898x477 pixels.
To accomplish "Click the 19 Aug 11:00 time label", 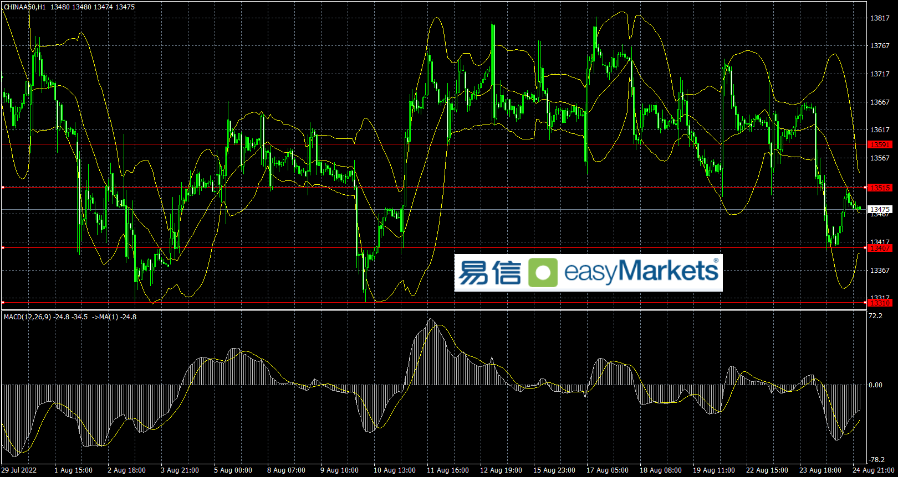I will [714, 470].
